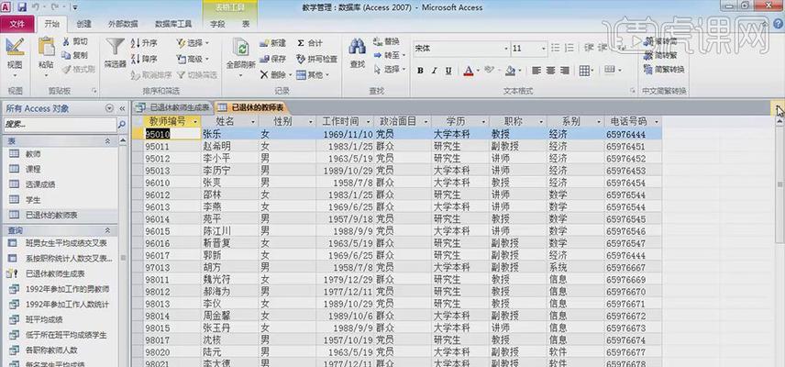Click the quick access save disk icon
Viewport: 785px width, 367px height.
(x=22, y=7)
